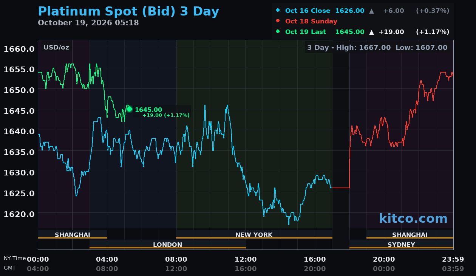Image resolution: width=476 pixels, height=276 pixels.
Task: Click the '1630.0' y-axis label
Action: pyautogui.click(x=19, y=172)
